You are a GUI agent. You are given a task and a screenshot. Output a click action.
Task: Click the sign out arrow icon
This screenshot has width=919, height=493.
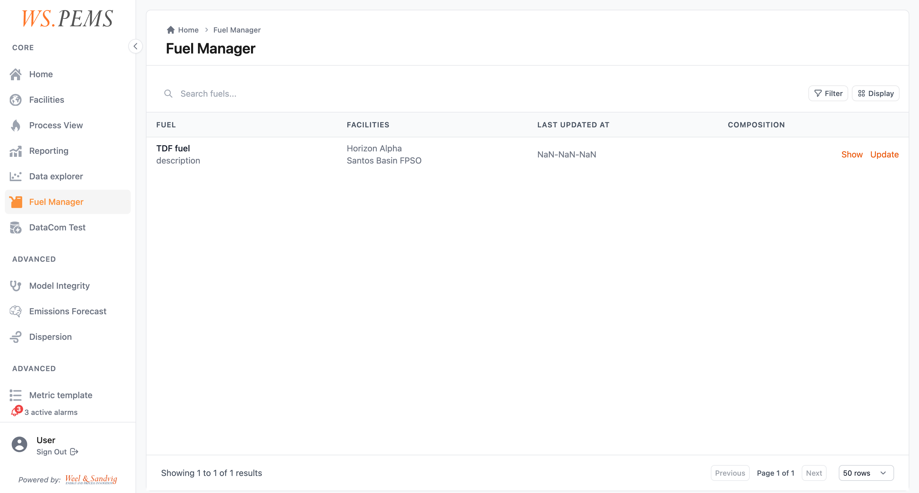74,452
